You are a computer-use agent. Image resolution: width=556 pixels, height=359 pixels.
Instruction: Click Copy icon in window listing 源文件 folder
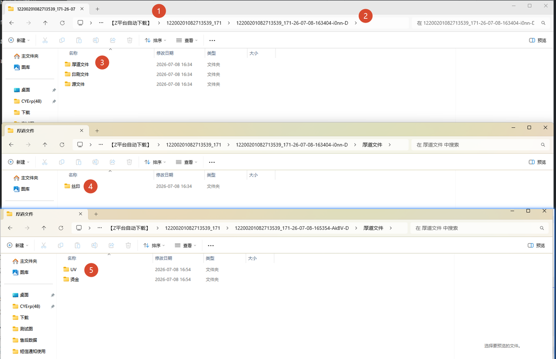pyautogui.click(x=62, y=40)
